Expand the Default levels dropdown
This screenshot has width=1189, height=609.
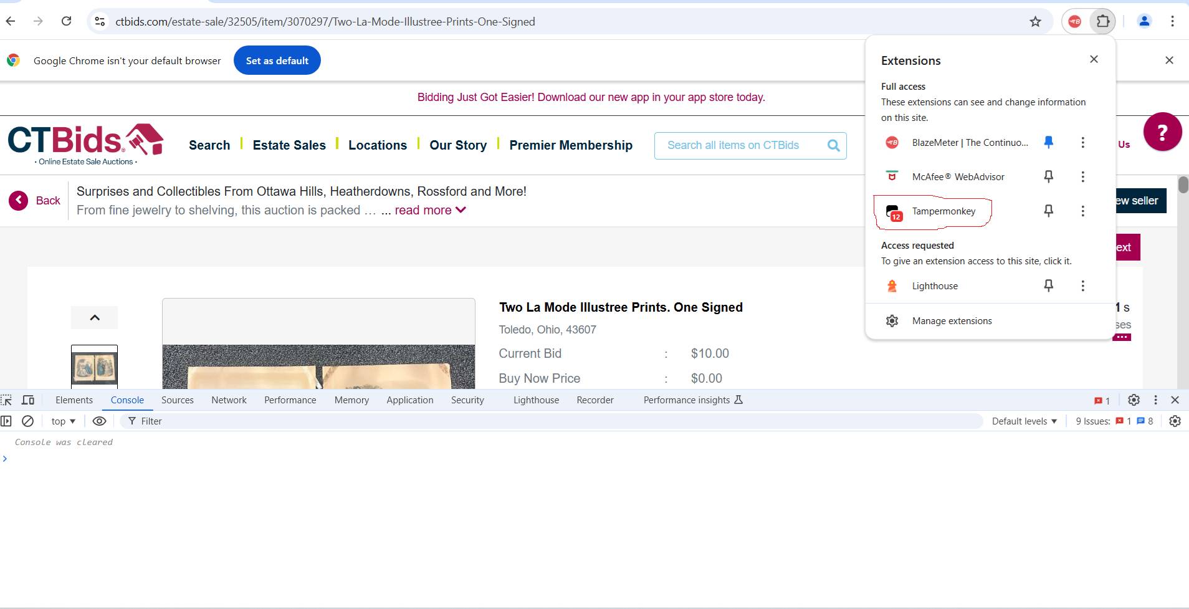tap(1024, 421)
